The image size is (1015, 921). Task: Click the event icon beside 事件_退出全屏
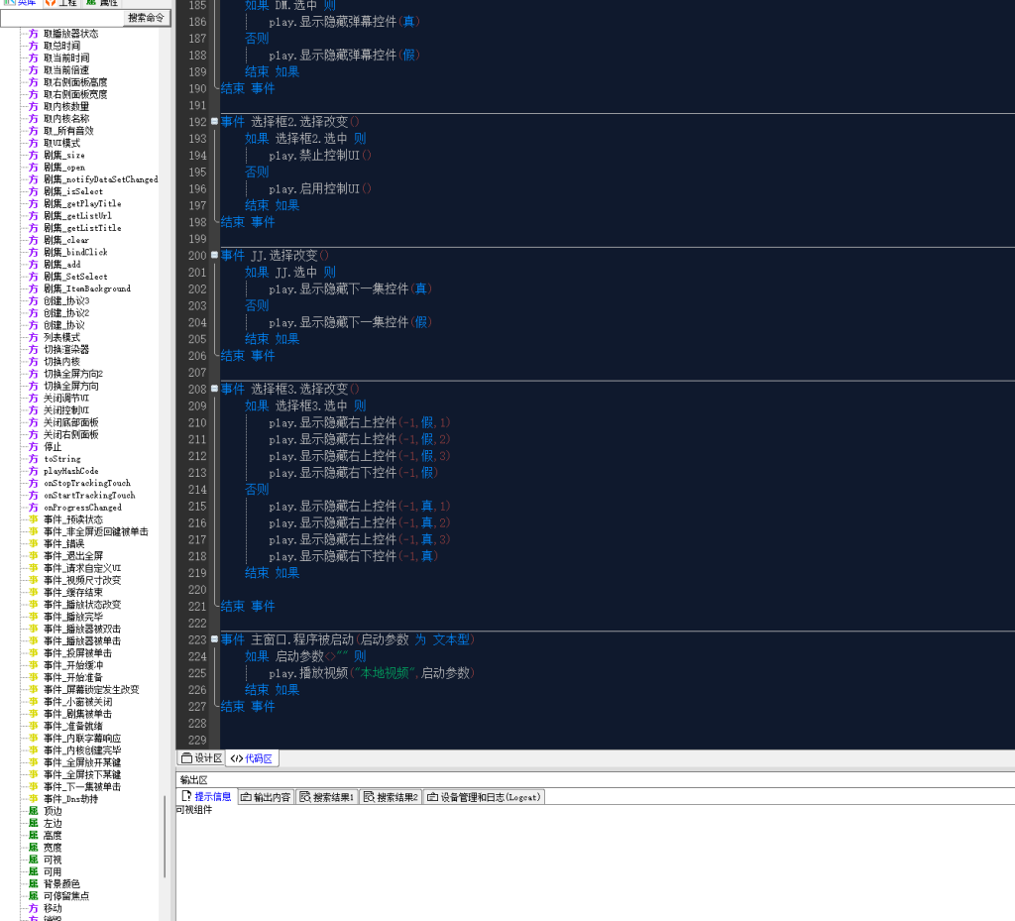point(33,556)
